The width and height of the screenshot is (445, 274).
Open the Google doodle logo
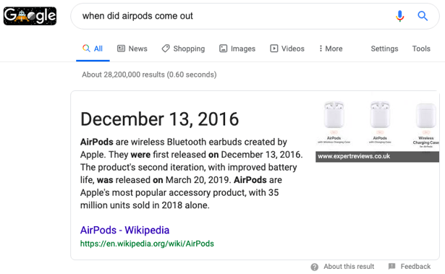30,16
